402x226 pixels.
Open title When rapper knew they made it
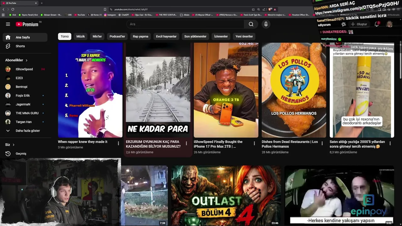(x=83, y=142)
